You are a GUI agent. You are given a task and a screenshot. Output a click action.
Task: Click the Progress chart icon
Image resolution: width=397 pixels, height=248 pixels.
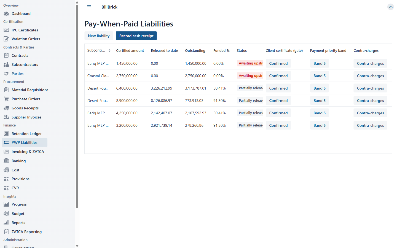click(6, 204)
